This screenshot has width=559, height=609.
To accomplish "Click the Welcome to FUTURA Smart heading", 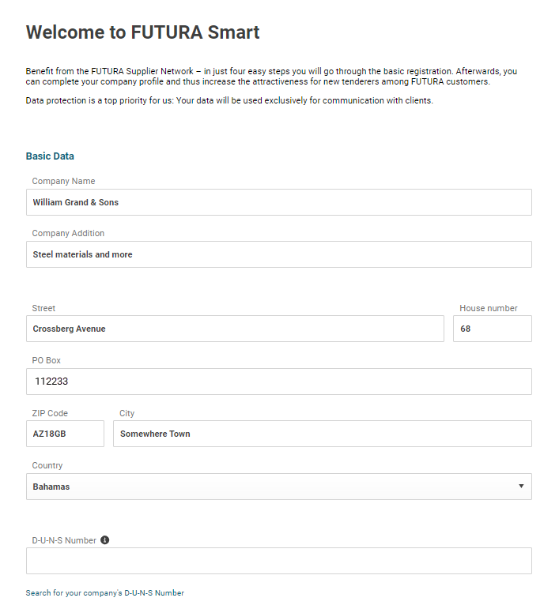I will point(142,32).
